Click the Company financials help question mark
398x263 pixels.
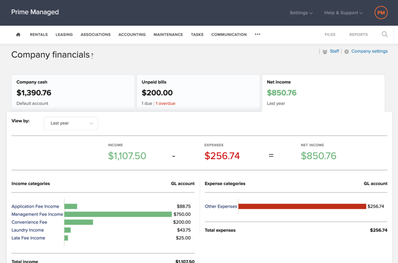pos(92,55)
